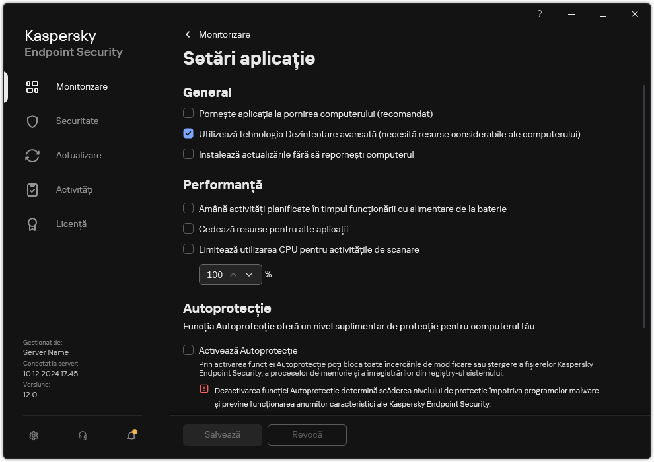Click the help question mark icon
654x462 pixels.
tap(540, 14)
